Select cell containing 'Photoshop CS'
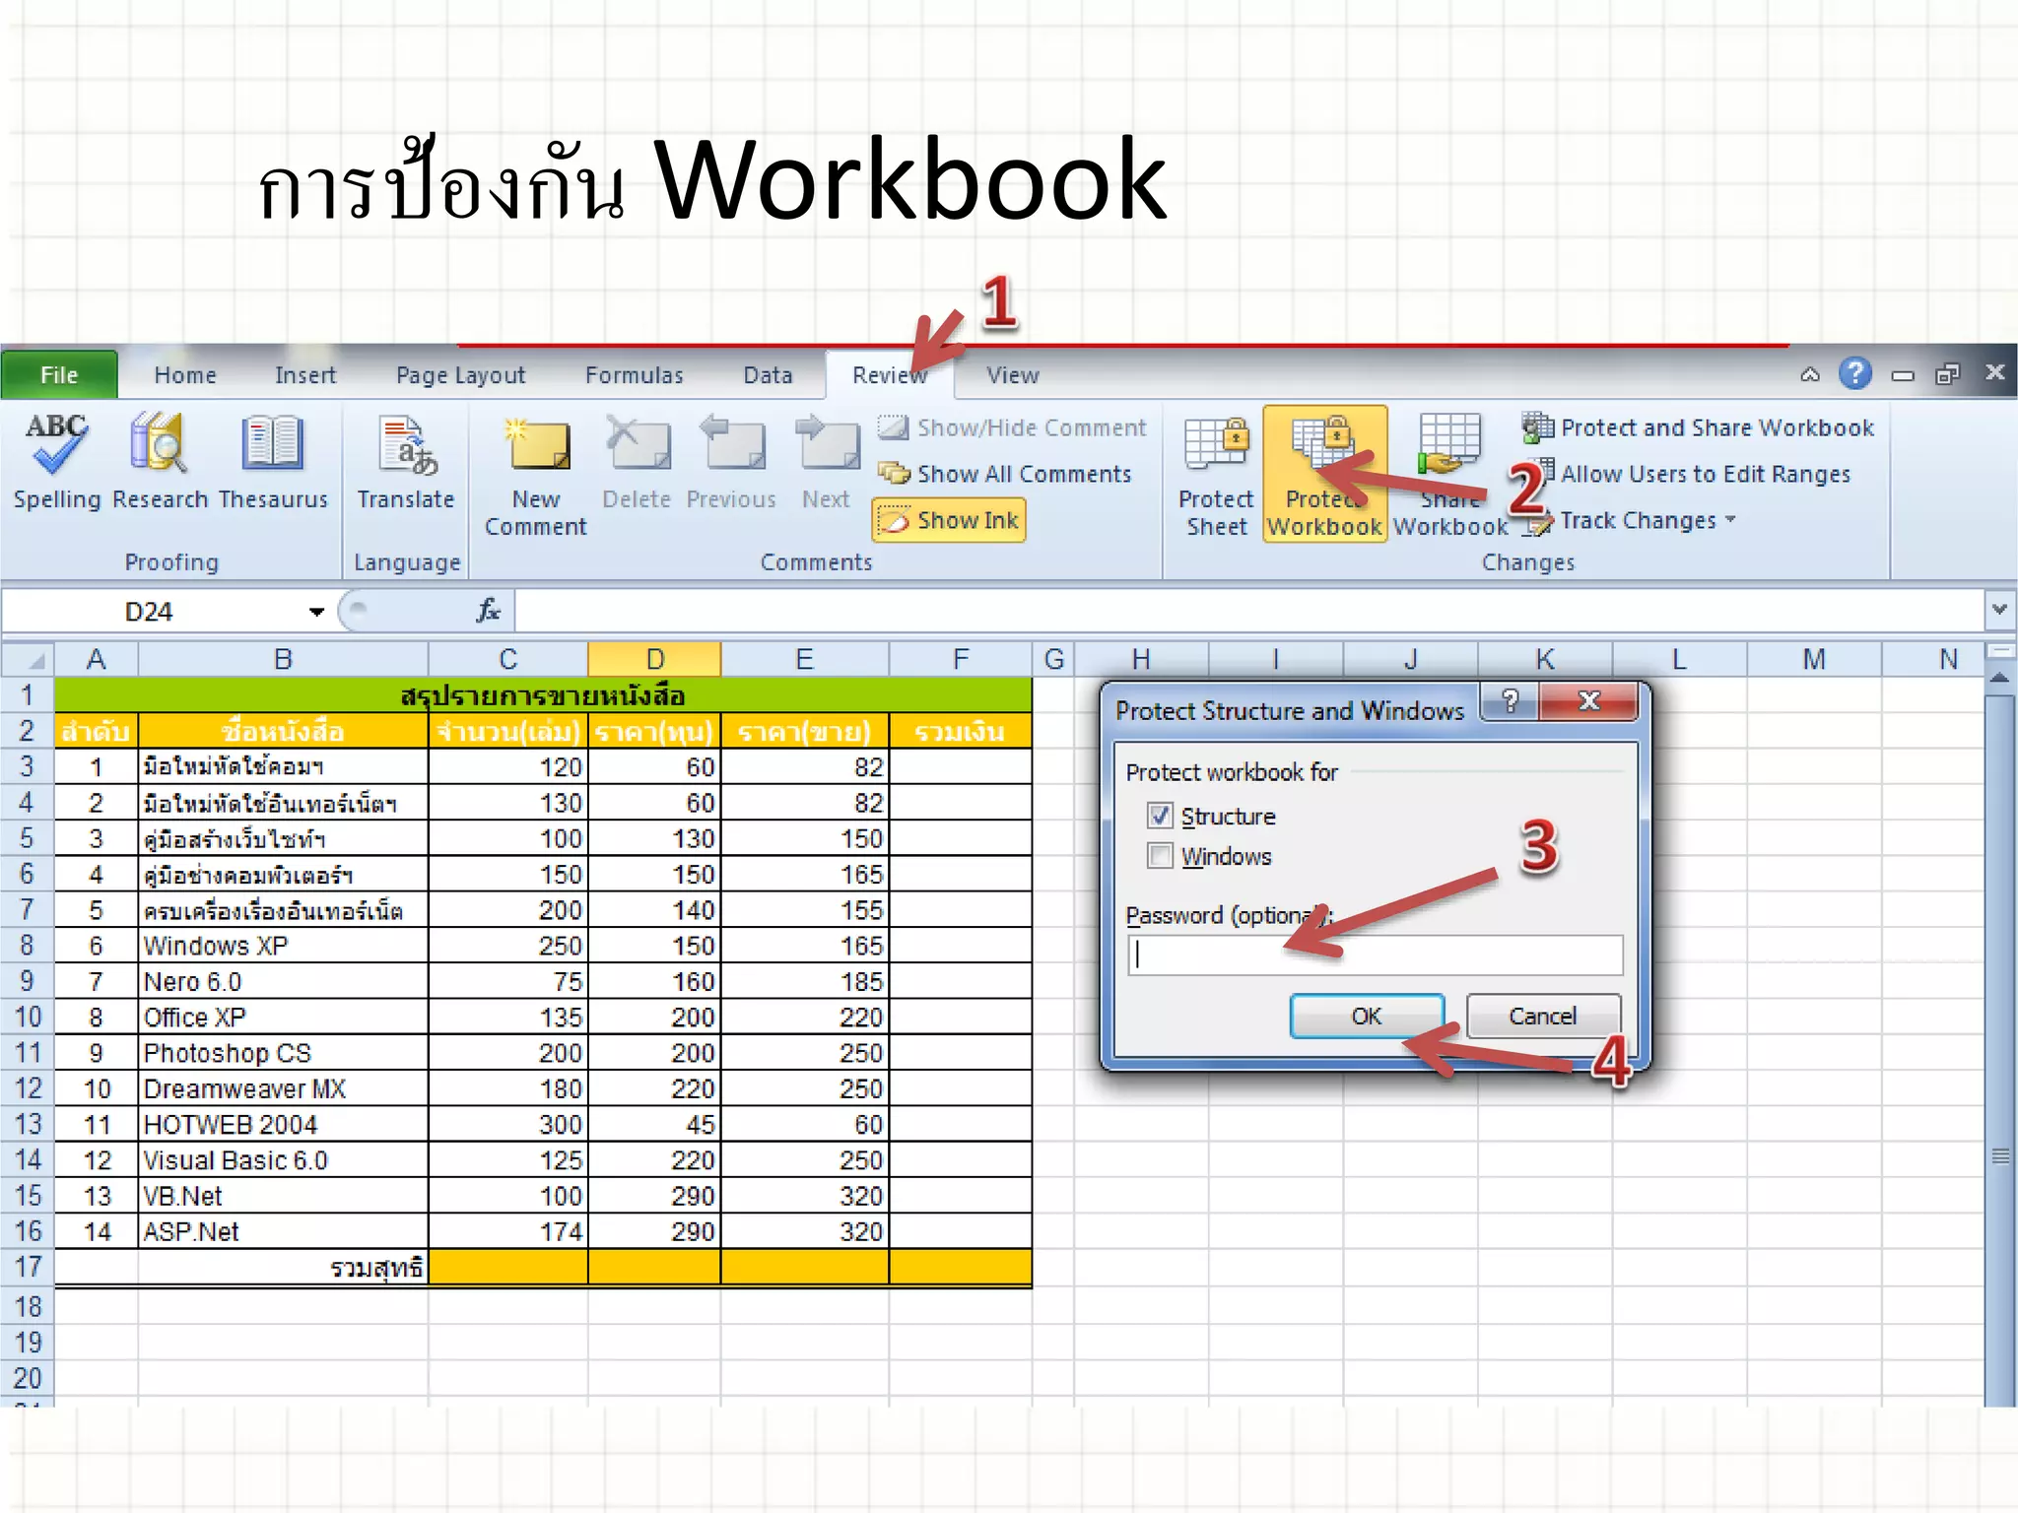Viewport: 2018px width, 1513px height. click(283, 1053)
